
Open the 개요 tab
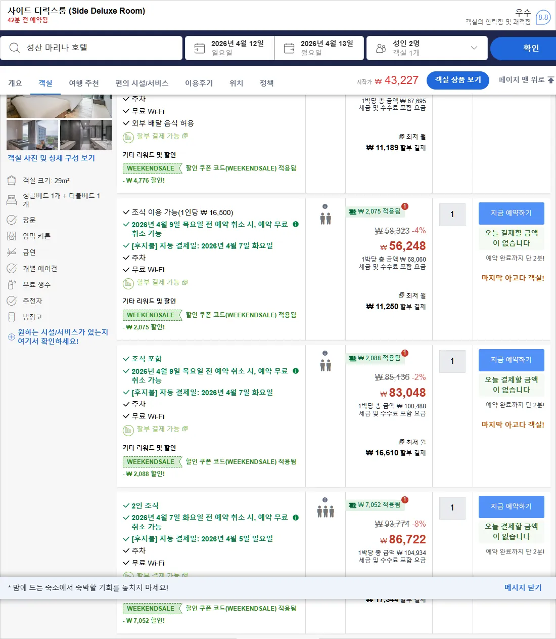[15, 83]
